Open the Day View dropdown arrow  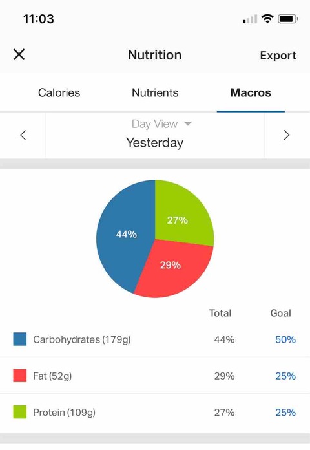[x=188, y=123]
